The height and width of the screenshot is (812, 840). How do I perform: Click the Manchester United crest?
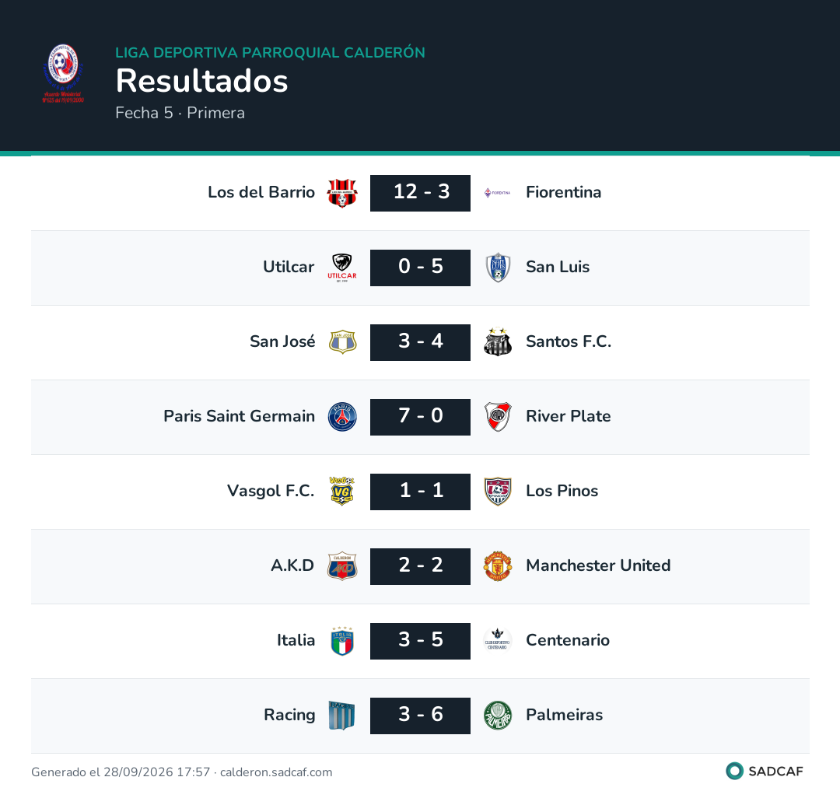pyautogui.click(x=498, y=567)
